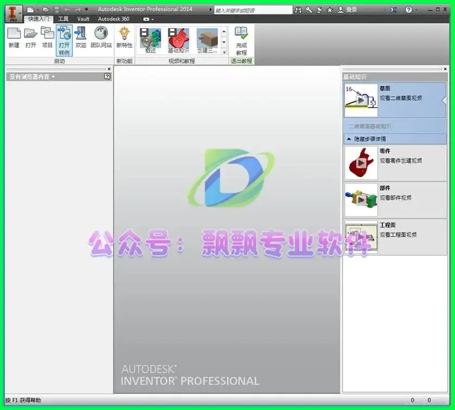
Task: Open the 团队网站 (Team Web) globe icon
Action: (x=101, y=38)
